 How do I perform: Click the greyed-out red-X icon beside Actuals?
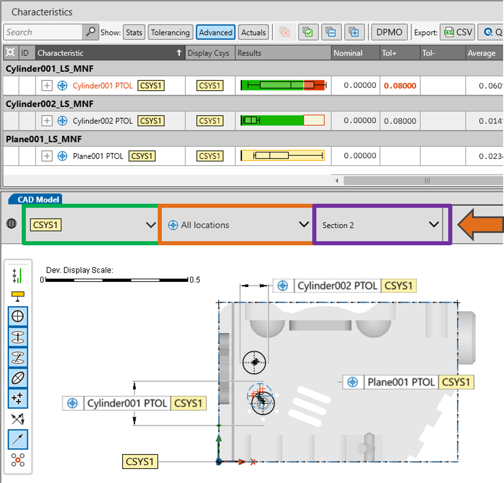coord(285,32)
